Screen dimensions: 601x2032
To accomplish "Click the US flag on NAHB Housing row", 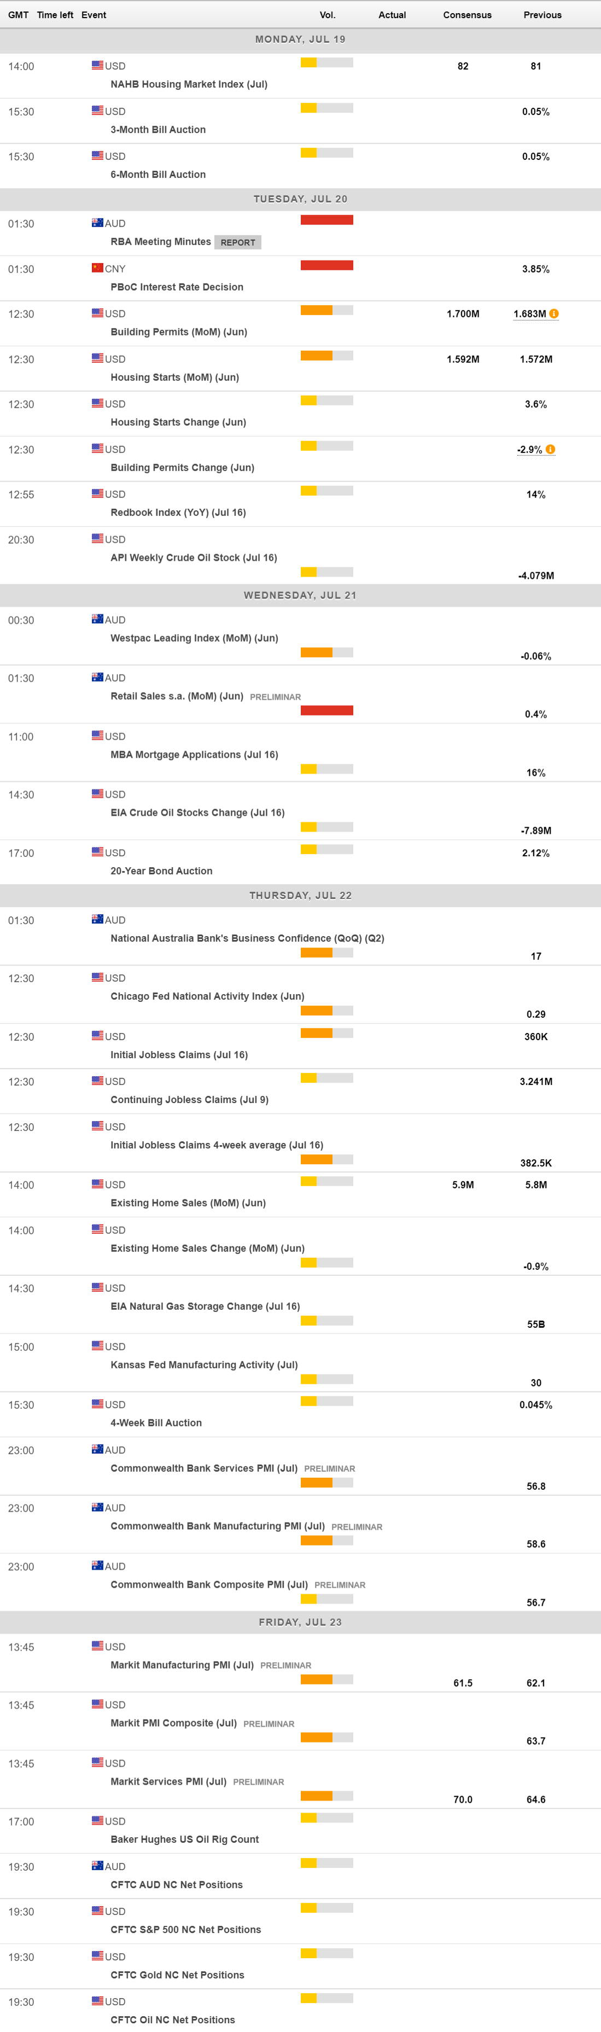I will click(x=97, y=66).
